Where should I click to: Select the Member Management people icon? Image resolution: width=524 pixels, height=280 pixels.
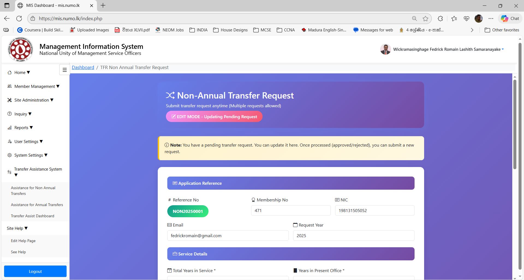pos(9,86)
